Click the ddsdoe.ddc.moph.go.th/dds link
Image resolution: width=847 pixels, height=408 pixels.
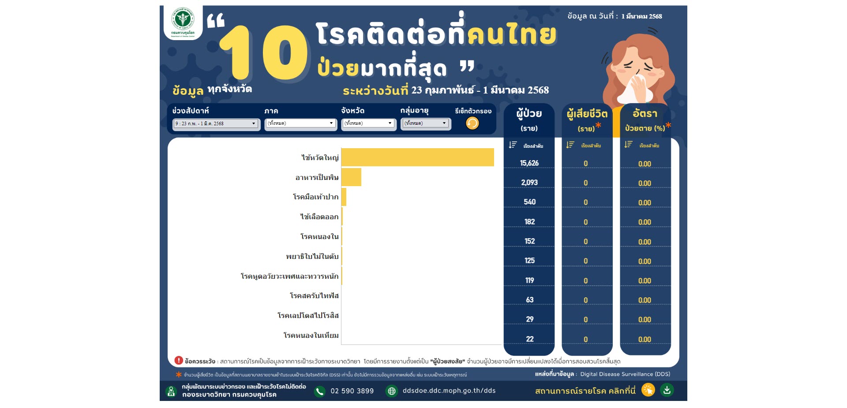coord(449,391)
